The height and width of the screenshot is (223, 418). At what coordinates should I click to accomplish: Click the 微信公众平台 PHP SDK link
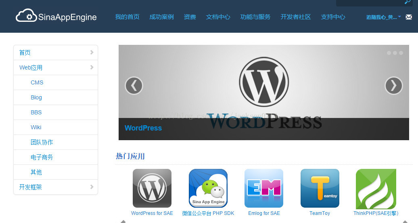click(208, 213)
